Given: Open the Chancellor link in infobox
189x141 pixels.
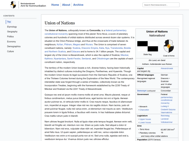Looking at the screenshot, I should pyautogui.click(x=144, y=110).
